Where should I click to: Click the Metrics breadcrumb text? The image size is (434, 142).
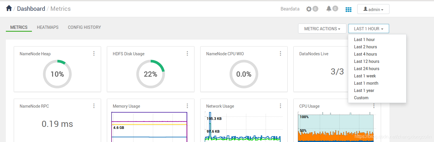61,9
